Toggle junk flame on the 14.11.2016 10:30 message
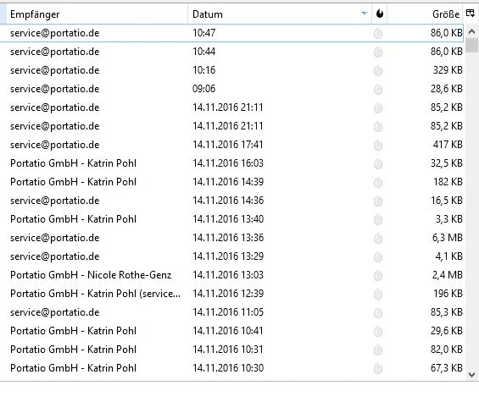479x402 pixels. 378,368
